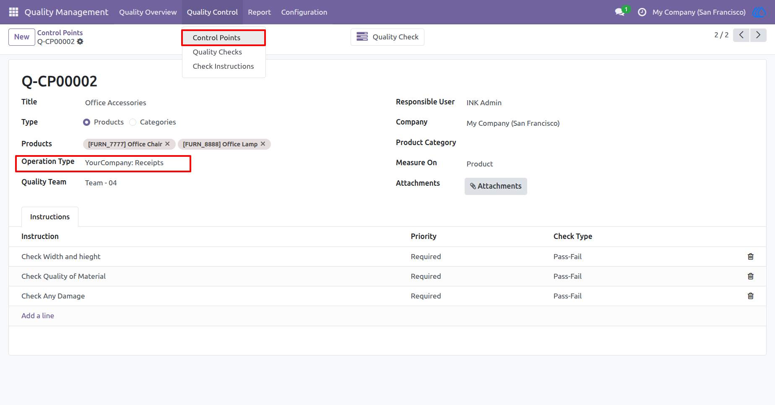
Task: Open Quality Control menu
Action: pyautogui.click(x=212, y=12)
